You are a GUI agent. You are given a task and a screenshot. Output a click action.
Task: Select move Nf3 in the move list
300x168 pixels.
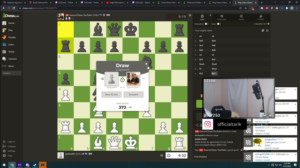[201, 41]
